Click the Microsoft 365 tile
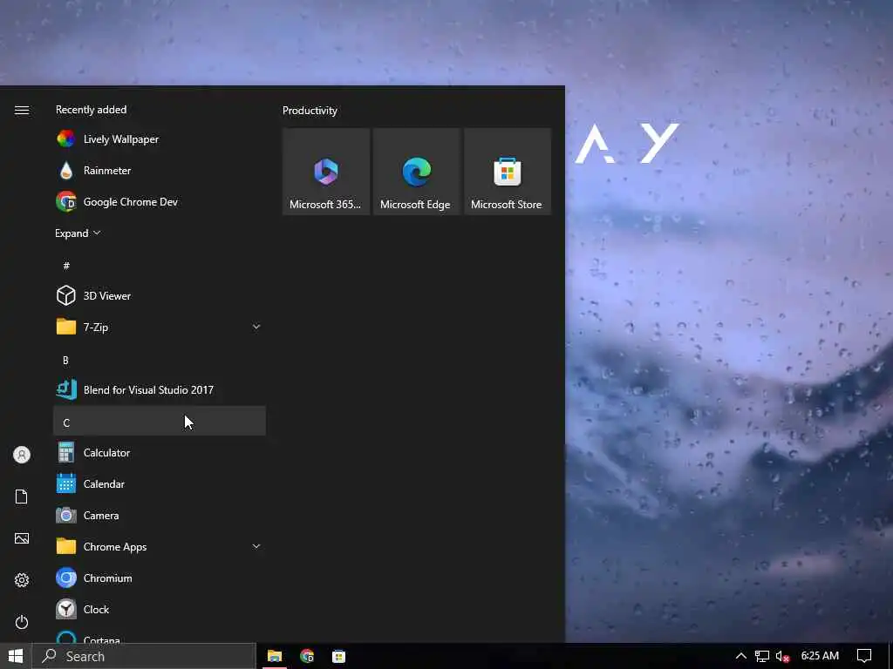 (326, 172)
